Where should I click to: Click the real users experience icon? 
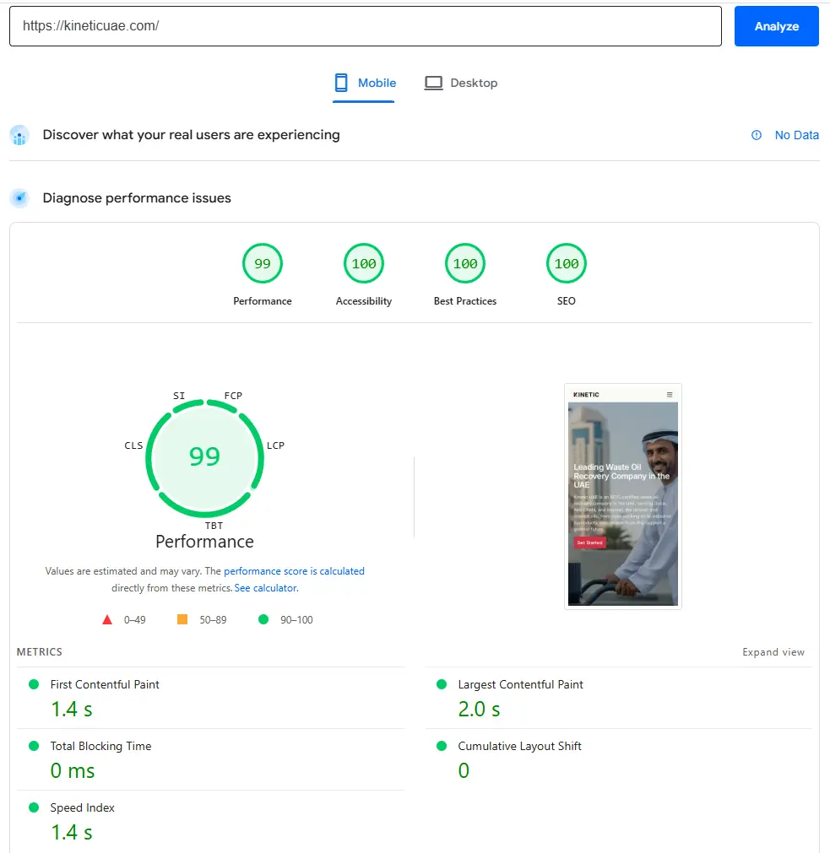coord(19,135)
